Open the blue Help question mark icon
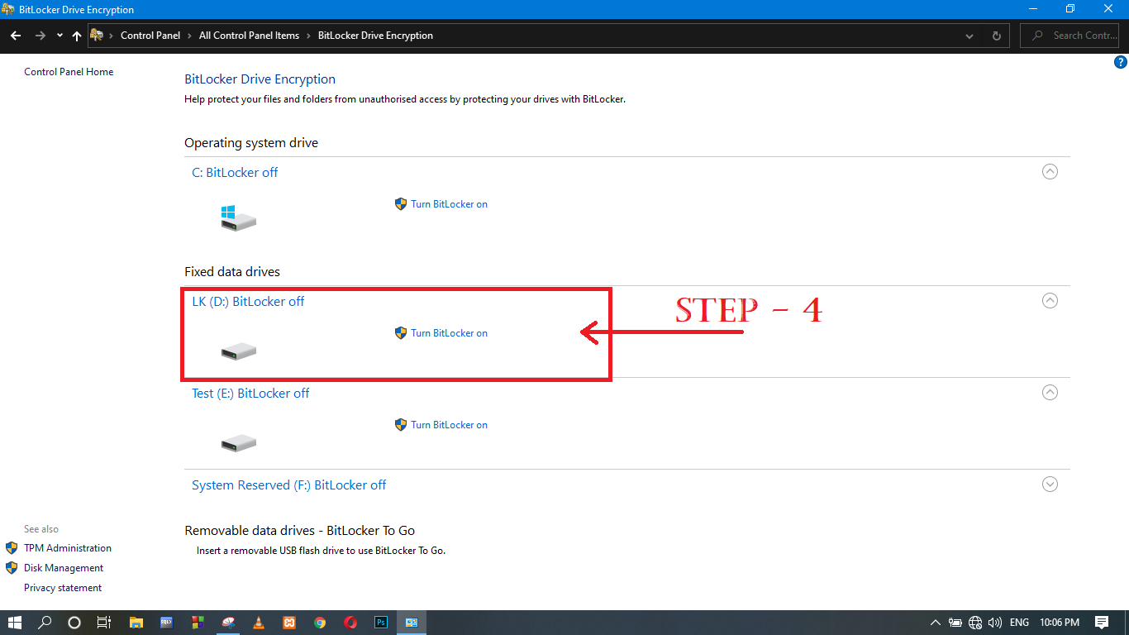 click(x=1122, y=62)
